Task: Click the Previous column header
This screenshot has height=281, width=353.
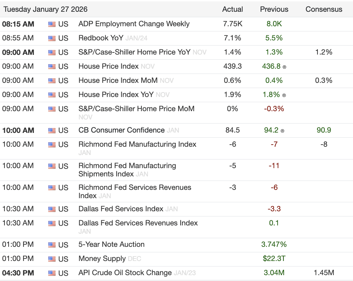Action: pyautogui.click(x=274, y=9)
